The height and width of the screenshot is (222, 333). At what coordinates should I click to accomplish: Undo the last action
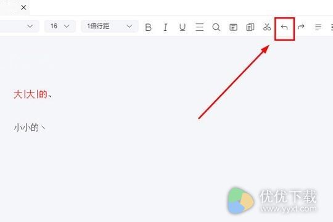click(284, 27)
